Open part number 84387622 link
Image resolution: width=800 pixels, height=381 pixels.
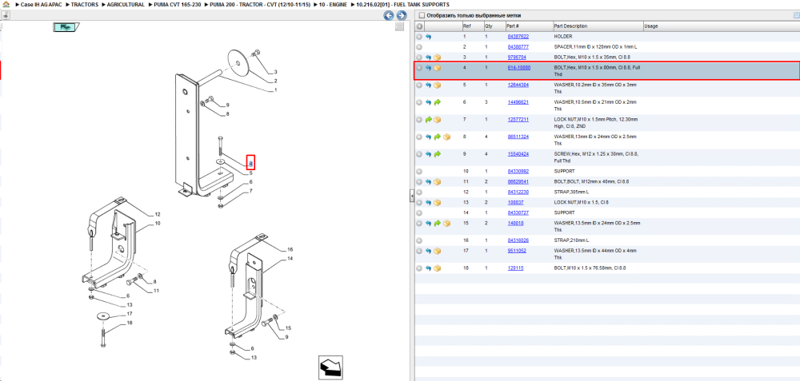(x=518, y=37)
